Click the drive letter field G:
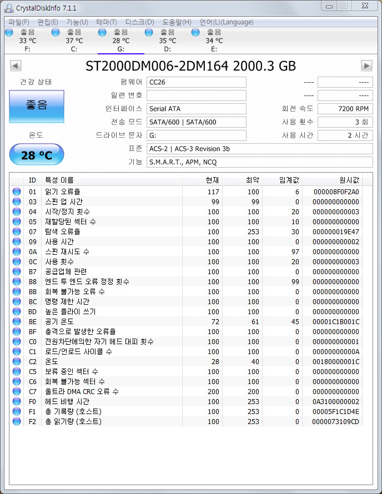This screenshot has width=382, height=494. (x=197, y=135)
